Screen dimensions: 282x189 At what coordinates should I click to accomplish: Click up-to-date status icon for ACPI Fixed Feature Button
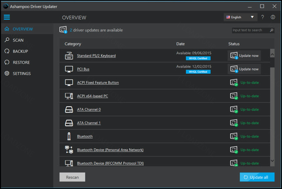(234, 83)
